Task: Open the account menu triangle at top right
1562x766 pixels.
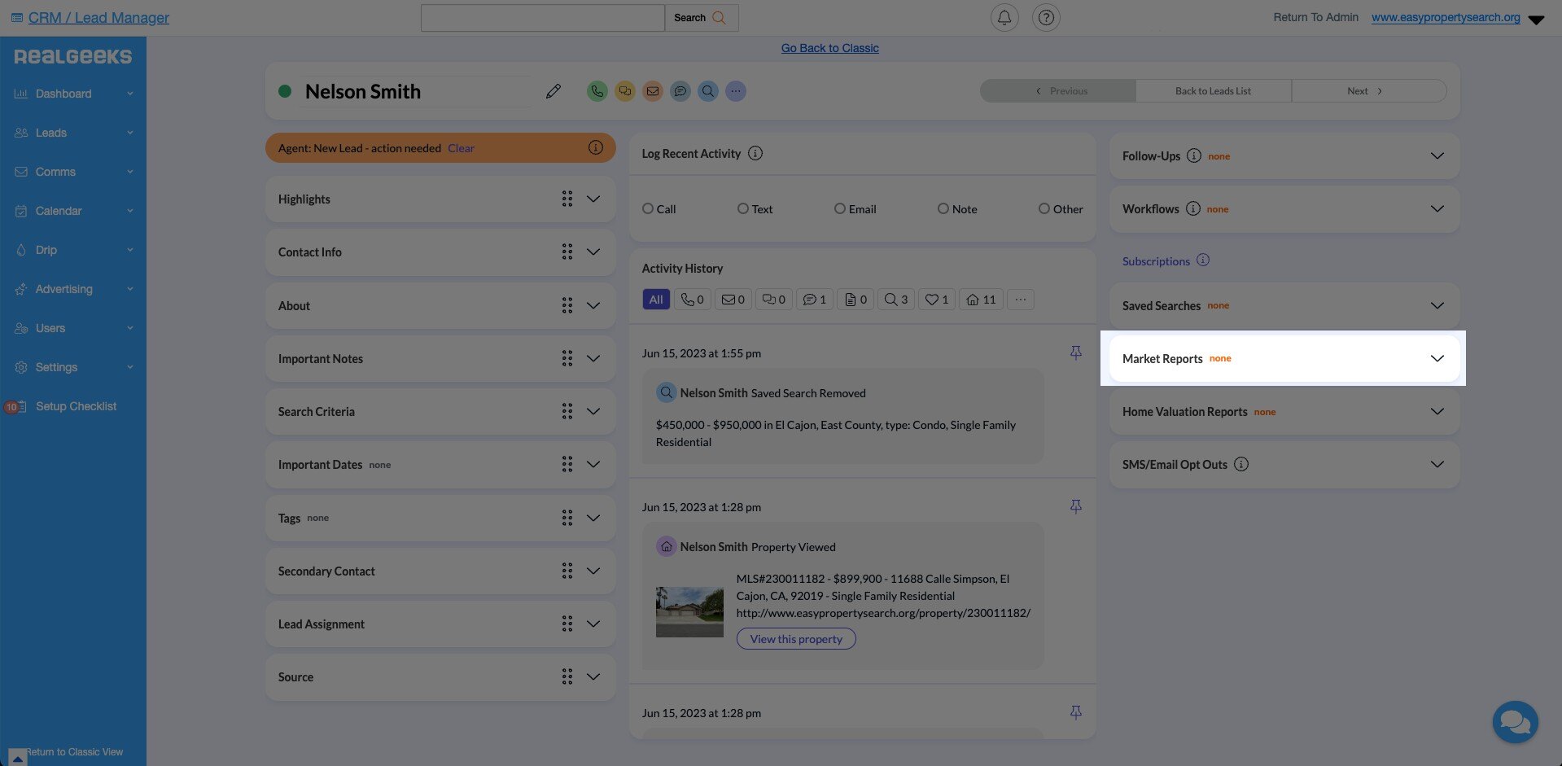Action: click(x=1536, y=20)
